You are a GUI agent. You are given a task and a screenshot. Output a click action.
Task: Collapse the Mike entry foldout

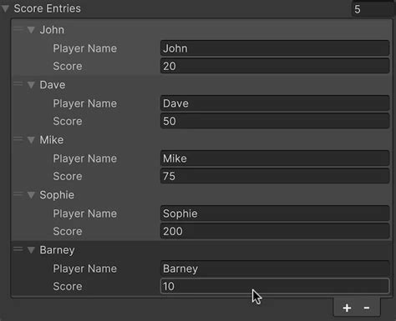31,140
